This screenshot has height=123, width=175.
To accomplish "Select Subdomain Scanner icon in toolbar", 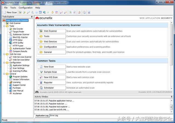I will coord(32,12).
